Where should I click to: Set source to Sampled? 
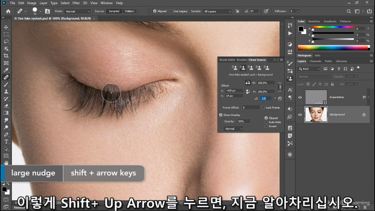tap(114, 11)
